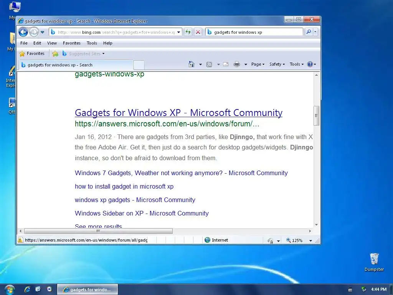Click the Forward navigation arrow
The image size is (393, 295).
[x=34, y=32]
